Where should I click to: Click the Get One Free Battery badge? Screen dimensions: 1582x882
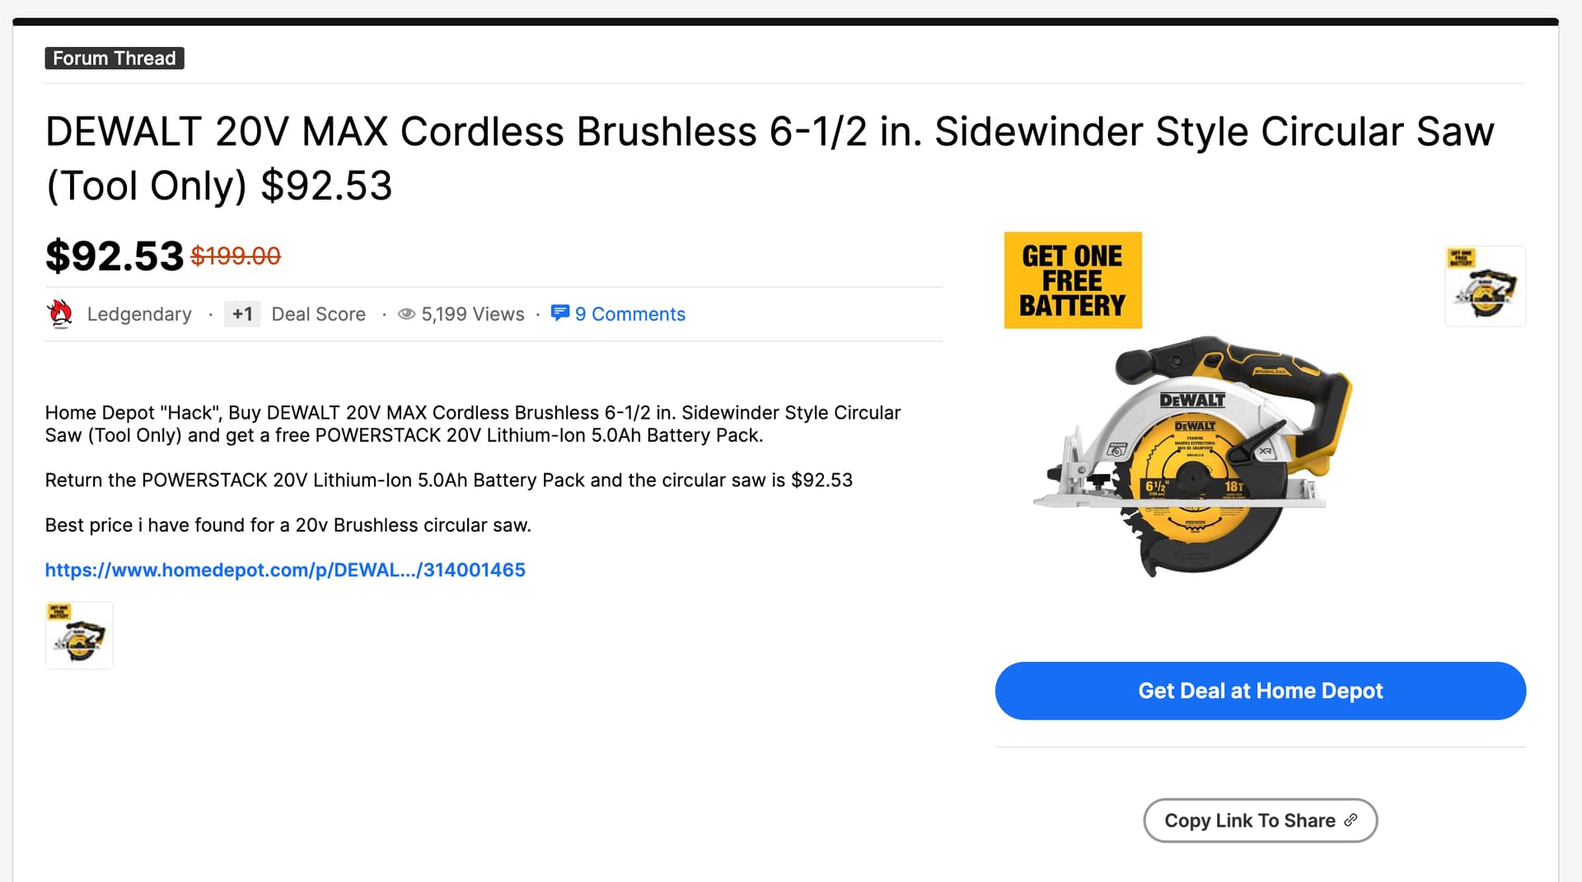click(1072, 280)
